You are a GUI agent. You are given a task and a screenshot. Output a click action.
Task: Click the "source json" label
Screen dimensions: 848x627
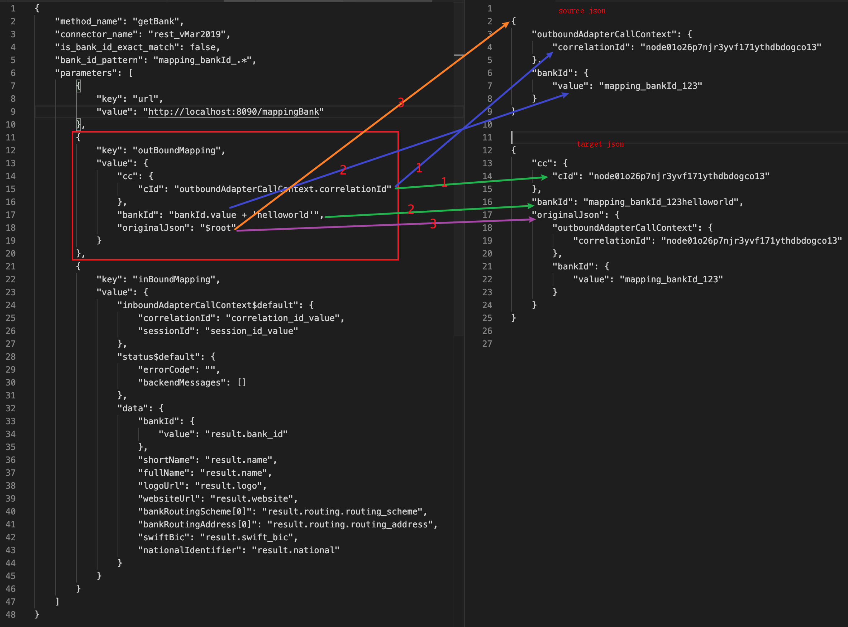(582, 11)
